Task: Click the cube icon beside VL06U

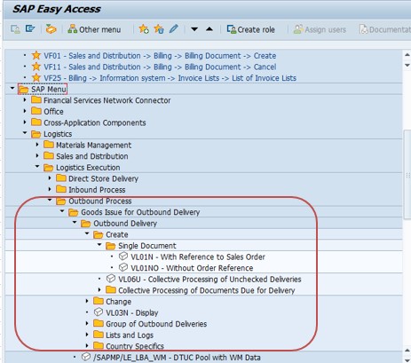Action: 111,279
